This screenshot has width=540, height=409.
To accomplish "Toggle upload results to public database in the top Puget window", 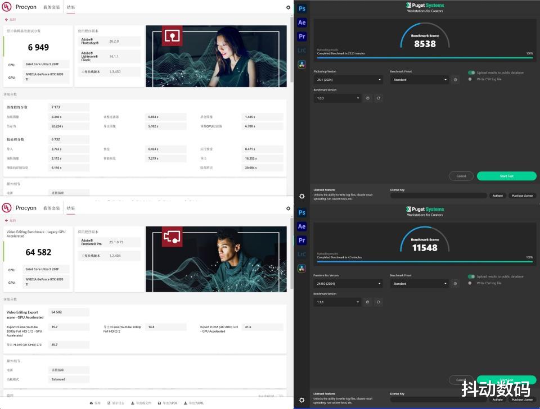I will tap(471, 72).
